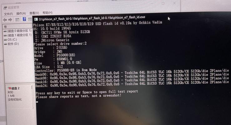Click the console window's title bar icon
This screenshot has width=231, height=125.
pos(36,19)
